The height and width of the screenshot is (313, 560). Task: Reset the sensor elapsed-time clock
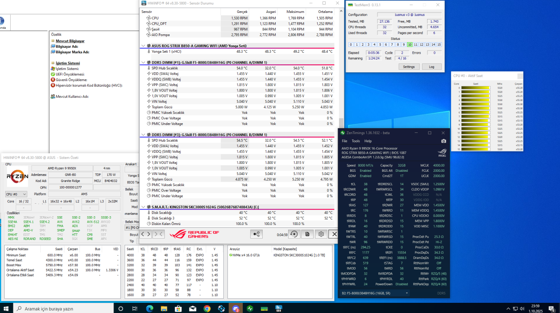click(x=294, y=234)
